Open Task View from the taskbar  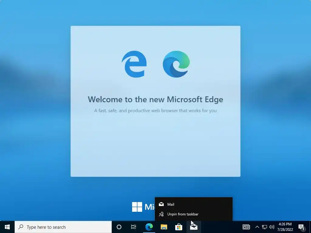point(134,227)
